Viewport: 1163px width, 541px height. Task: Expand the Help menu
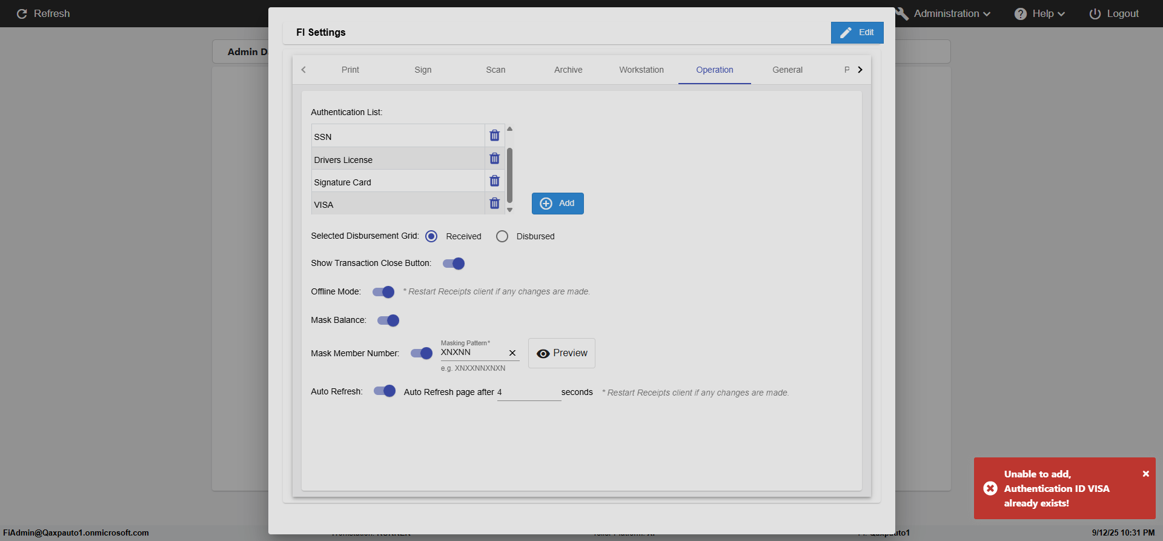coord(1039,13)
